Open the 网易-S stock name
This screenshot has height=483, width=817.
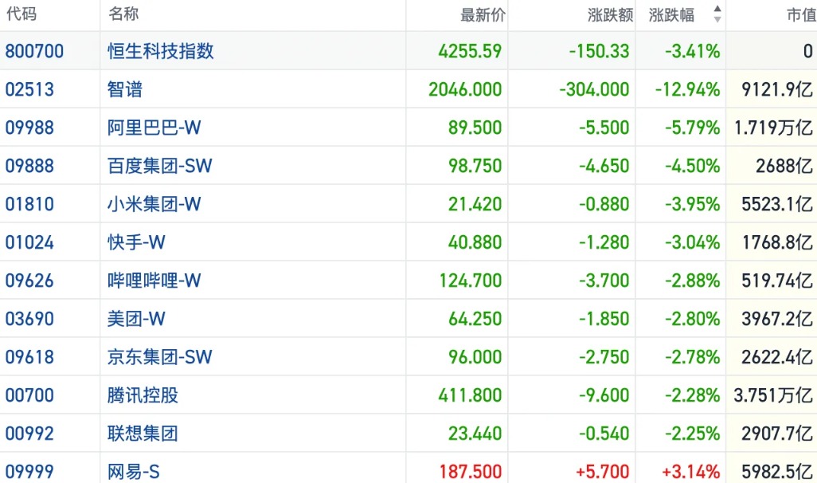(134, 472)
